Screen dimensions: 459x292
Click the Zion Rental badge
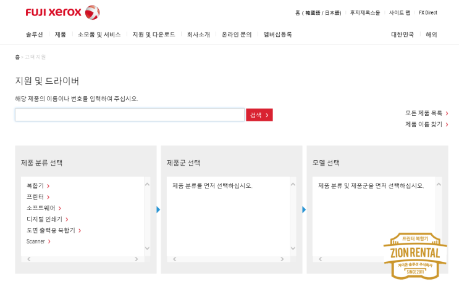pyautogui.click(x=415, y=256)
